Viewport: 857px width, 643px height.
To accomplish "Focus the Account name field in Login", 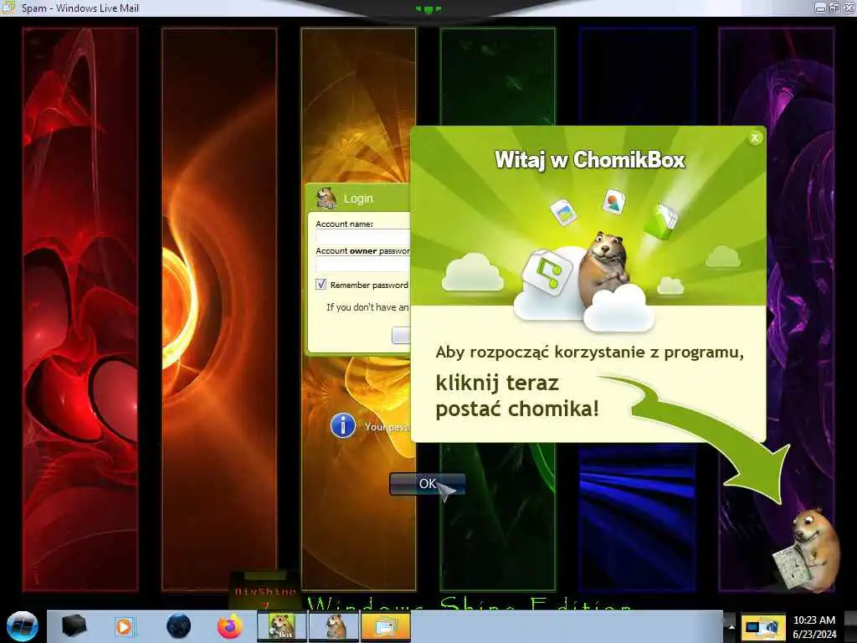I will click(x=363, y=237).
